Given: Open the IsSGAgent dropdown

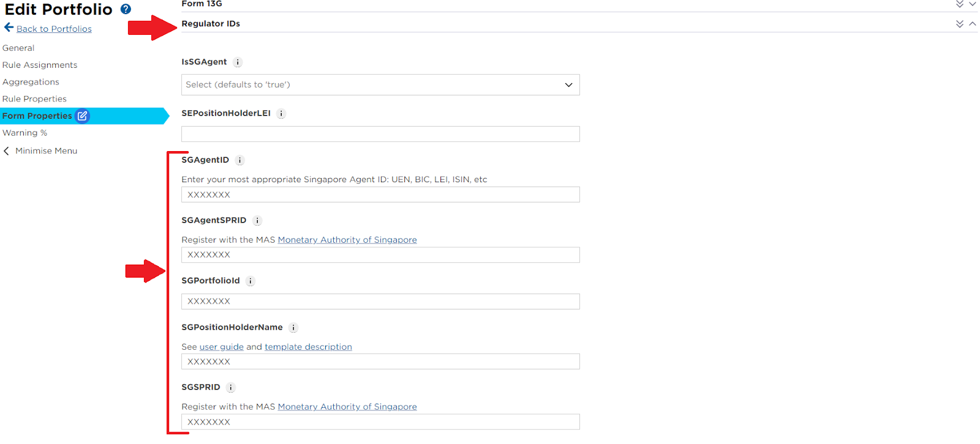Looking at the screenshot, I should [380, 85].
